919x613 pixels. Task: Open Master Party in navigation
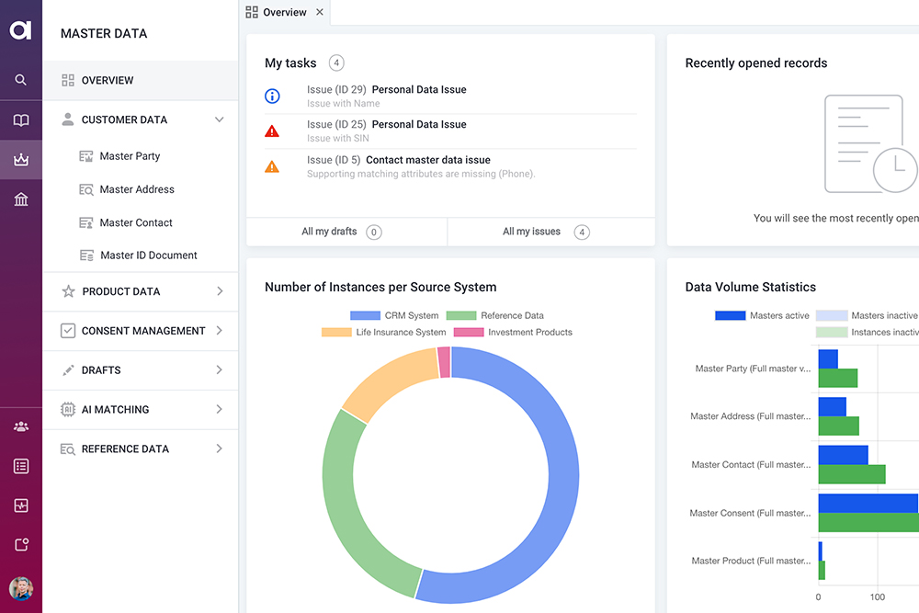pyautogui.click(x=130, y=156)
